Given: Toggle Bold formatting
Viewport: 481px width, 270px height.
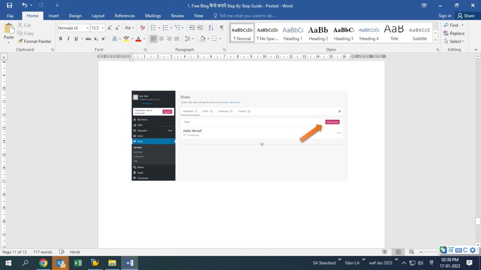Looking at the screenshot, I should click(x=61, y=39).
